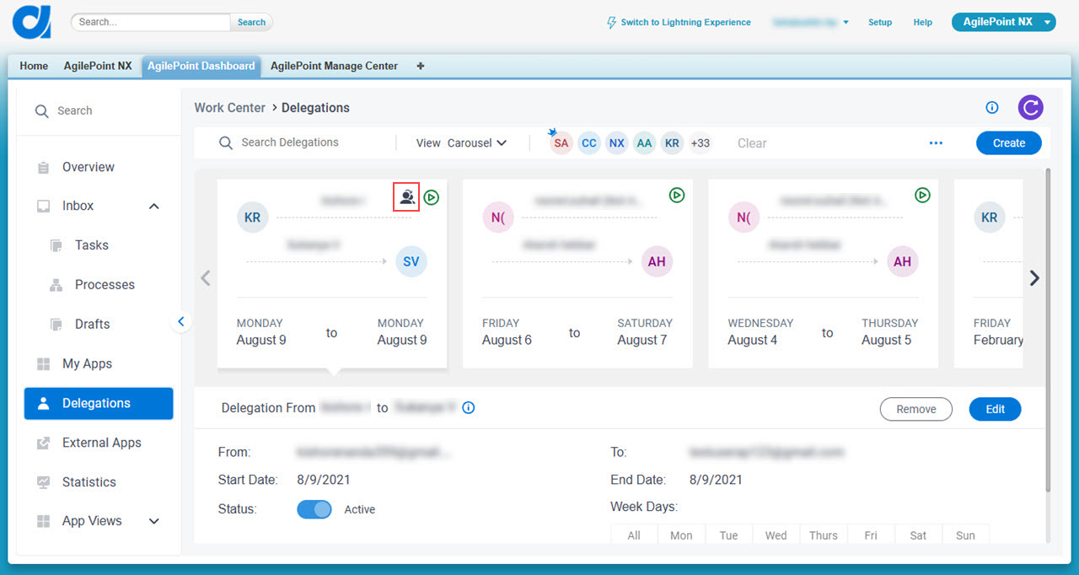The width and height of the screenshot is (1079, 575).
Task: Click Switch to Lightning Experience link
Action: pyautogui.click(x=685, y=23)
